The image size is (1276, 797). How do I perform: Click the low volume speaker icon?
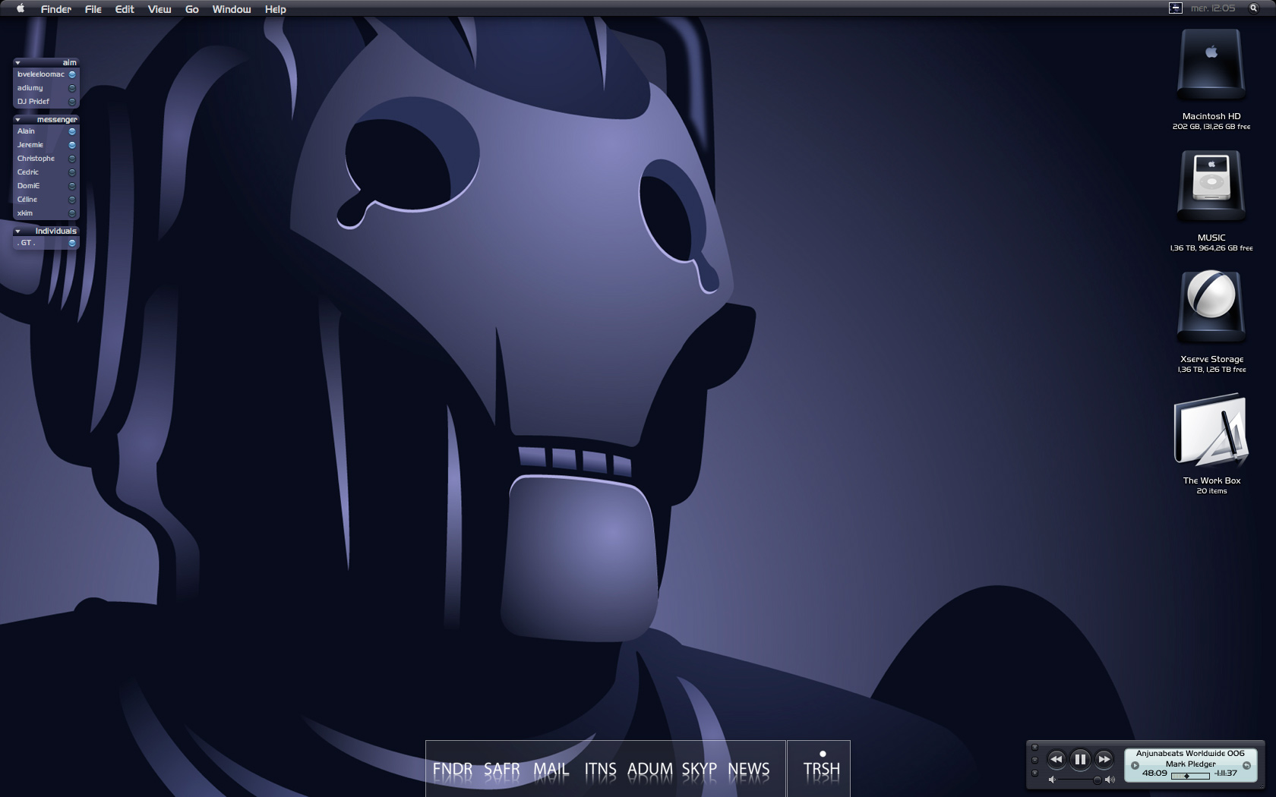pyautogui.click(x=1052, y=780)
